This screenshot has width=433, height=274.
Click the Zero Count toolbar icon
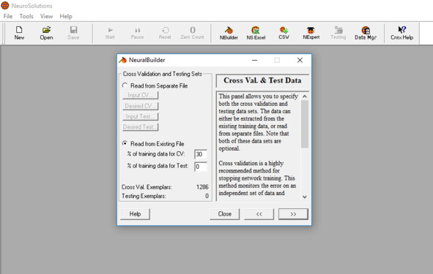pyautogui.click(x=192, y=33)
